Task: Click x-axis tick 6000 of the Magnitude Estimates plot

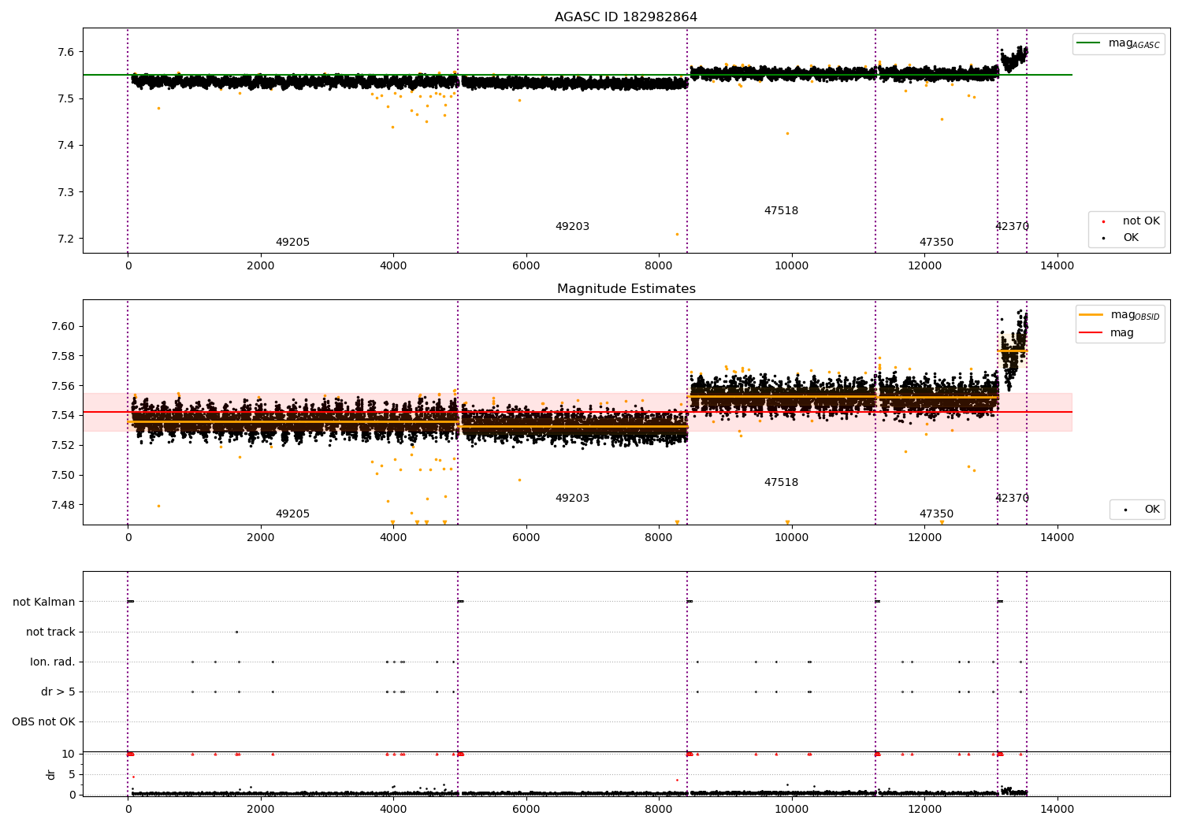Action: 526,537
